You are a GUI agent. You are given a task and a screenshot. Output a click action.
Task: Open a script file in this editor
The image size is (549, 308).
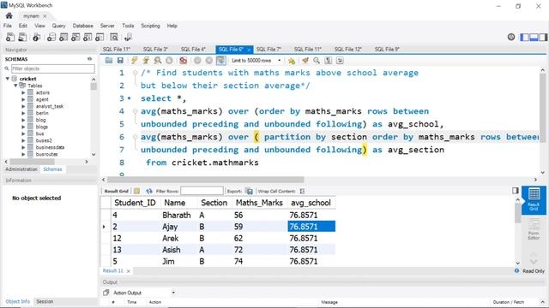point(109,61)
